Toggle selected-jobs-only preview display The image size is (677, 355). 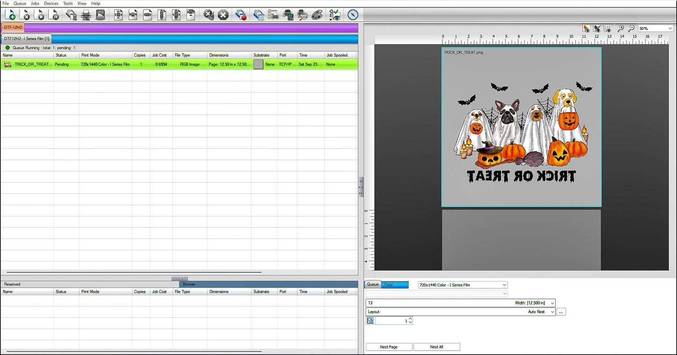click(x=597, y=29)
